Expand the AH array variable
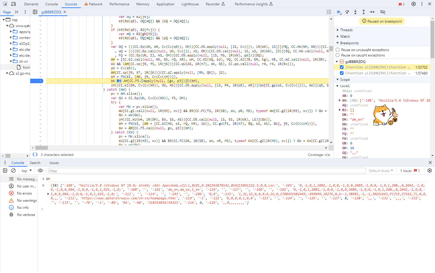Viewport: 435px width, 273px height. 340,100
